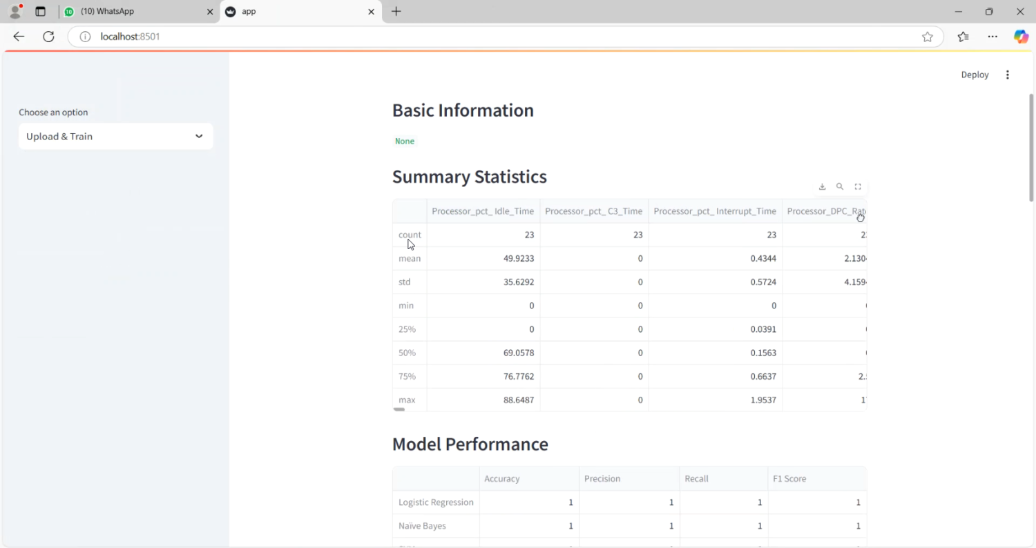This screenshot has height=548, width=1036.
Task: Click the table's horizontal scrollbar handle
Action: coord(399,409)
